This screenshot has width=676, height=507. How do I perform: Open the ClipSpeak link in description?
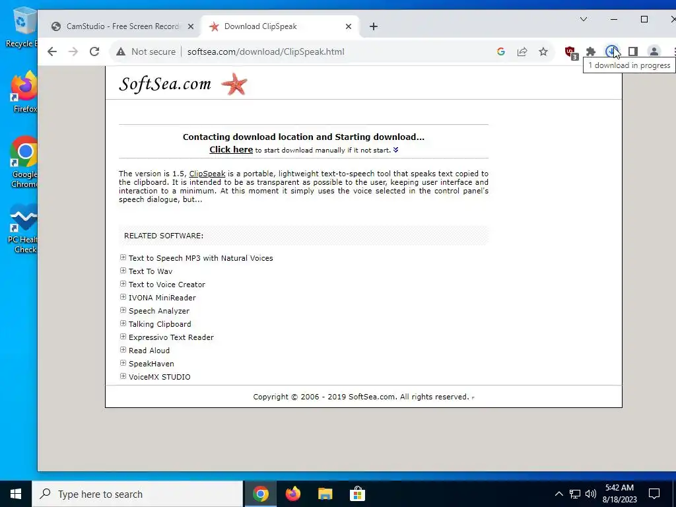click(x=207, y=174)
